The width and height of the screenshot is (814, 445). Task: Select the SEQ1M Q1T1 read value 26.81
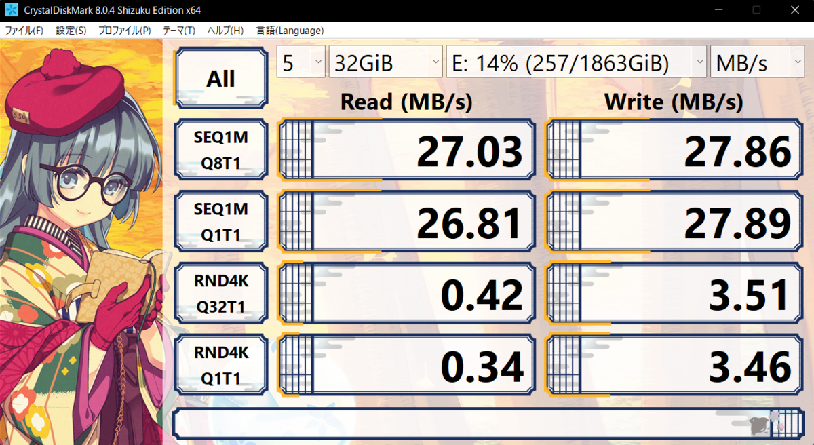(407, 222)
